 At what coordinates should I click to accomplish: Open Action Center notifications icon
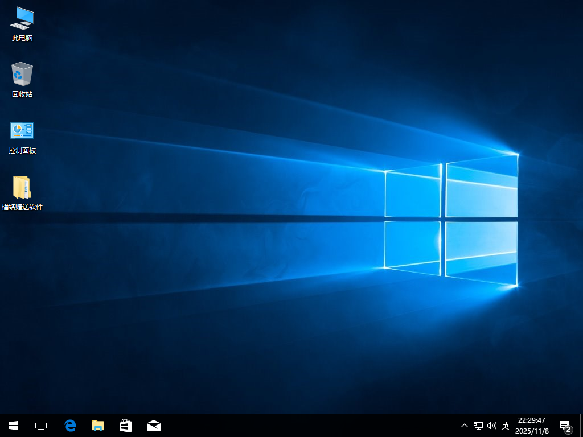[565, 426]
